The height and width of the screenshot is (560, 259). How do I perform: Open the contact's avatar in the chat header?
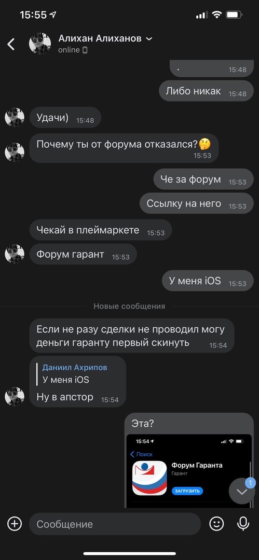point(40,44)
